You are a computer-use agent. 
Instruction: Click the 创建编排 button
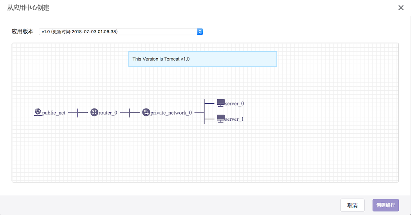[386, 205]
